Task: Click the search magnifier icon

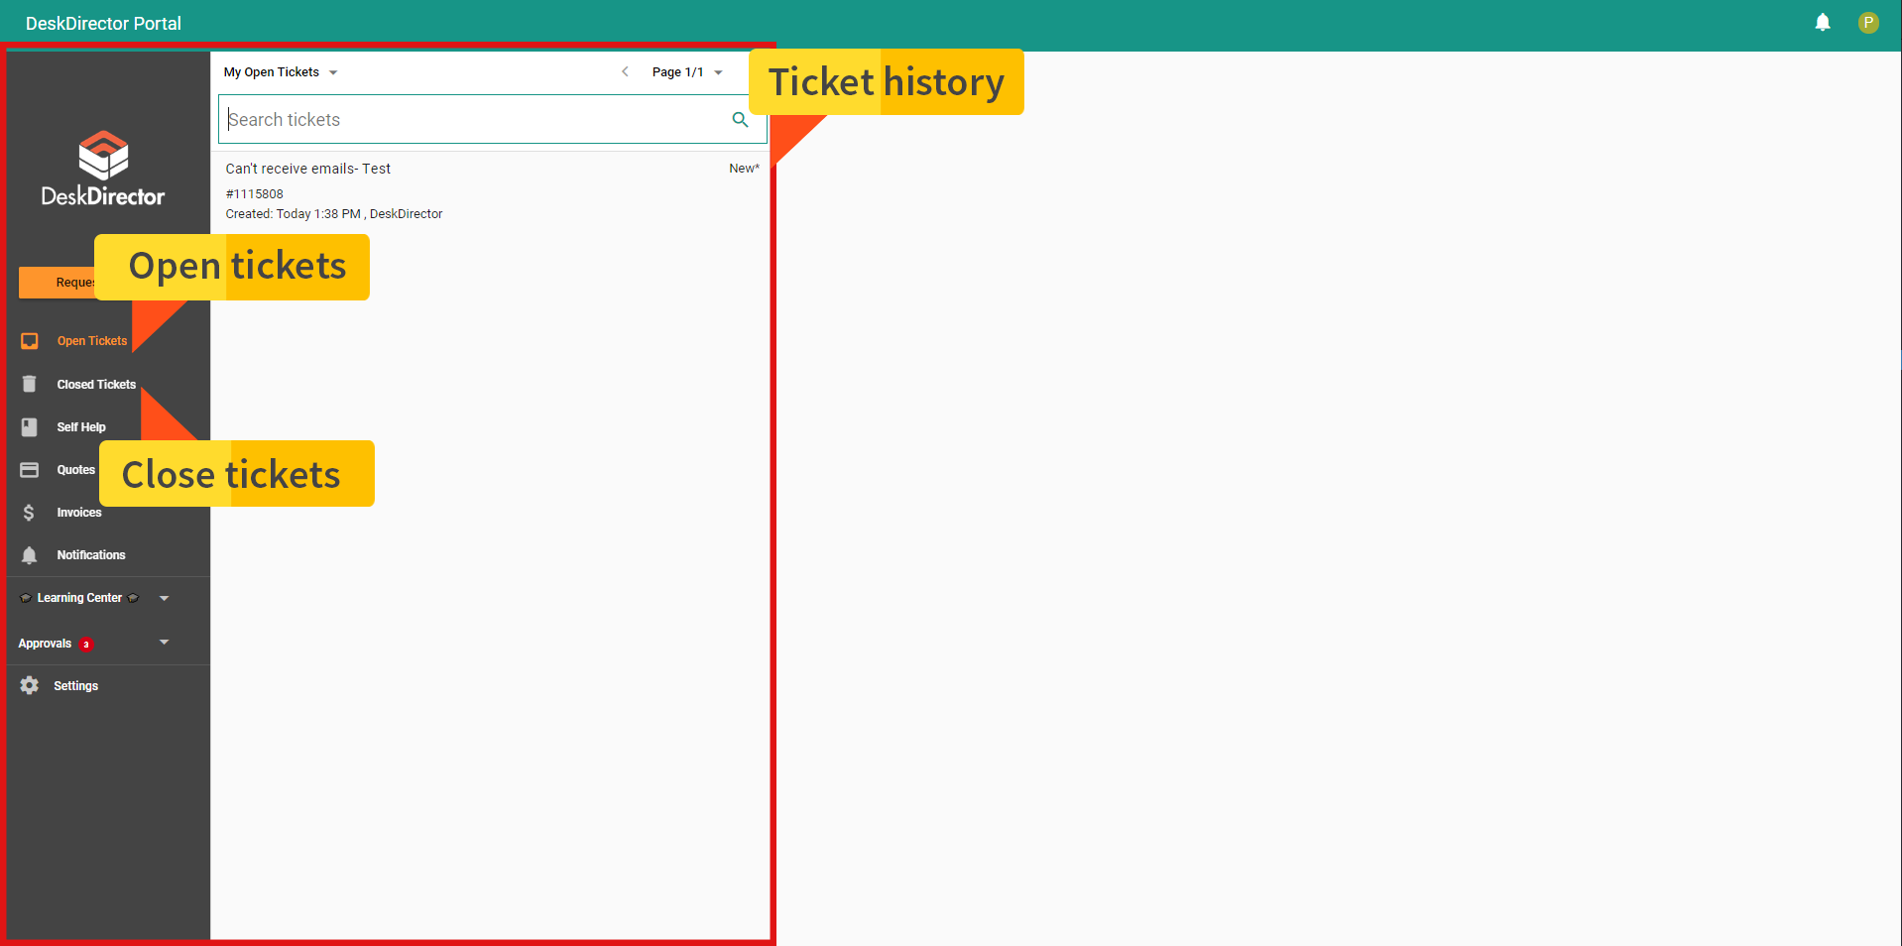Action: click(x=740, y=119)
